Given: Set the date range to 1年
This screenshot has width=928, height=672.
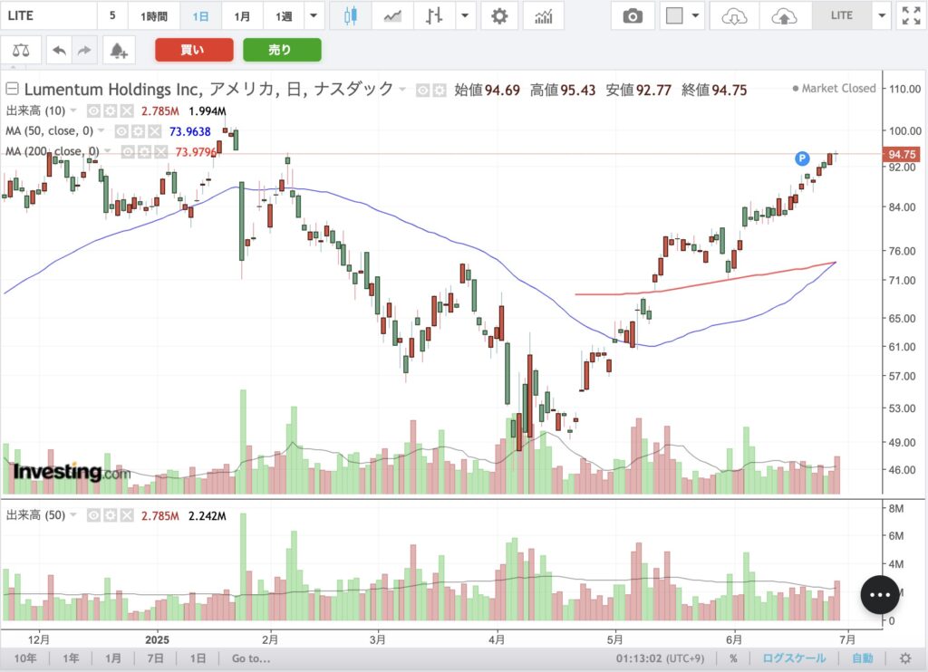Looking at the screenshot, I should point(71,658).
